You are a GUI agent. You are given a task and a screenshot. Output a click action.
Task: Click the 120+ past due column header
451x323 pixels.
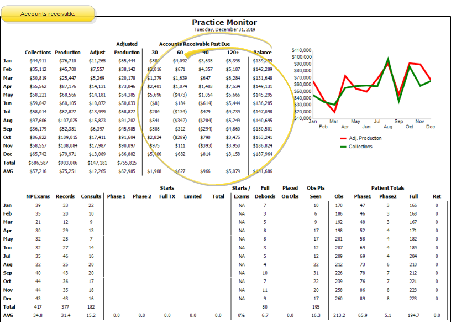click(233, 53)
